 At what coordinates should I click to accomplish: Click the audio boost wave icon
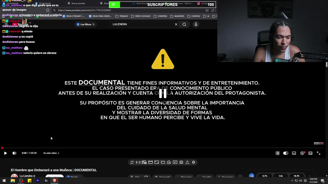click(x=138, y=162)
